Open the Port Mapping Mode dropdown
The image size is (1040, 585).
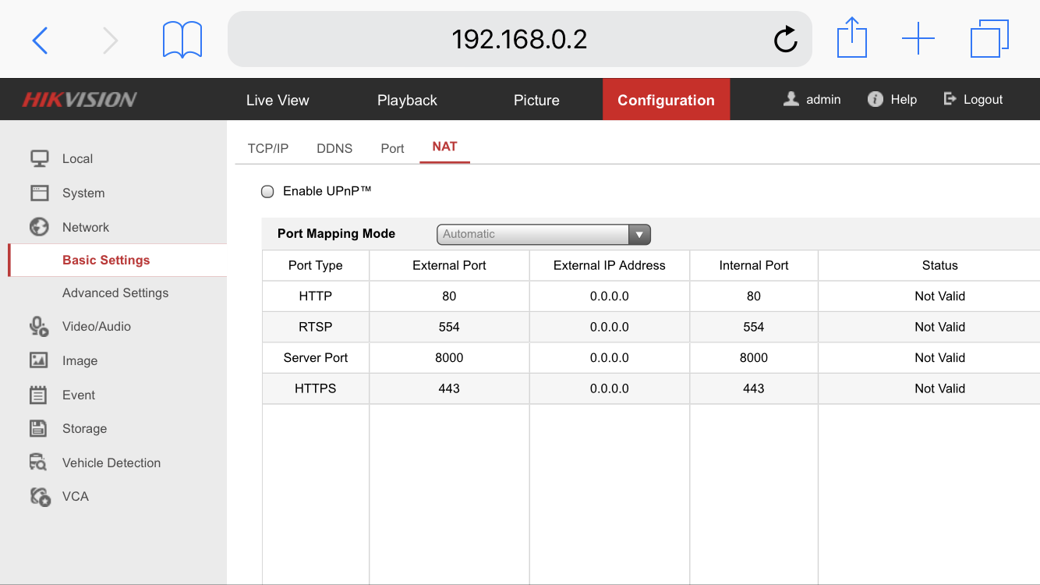(x=543, y=234)
